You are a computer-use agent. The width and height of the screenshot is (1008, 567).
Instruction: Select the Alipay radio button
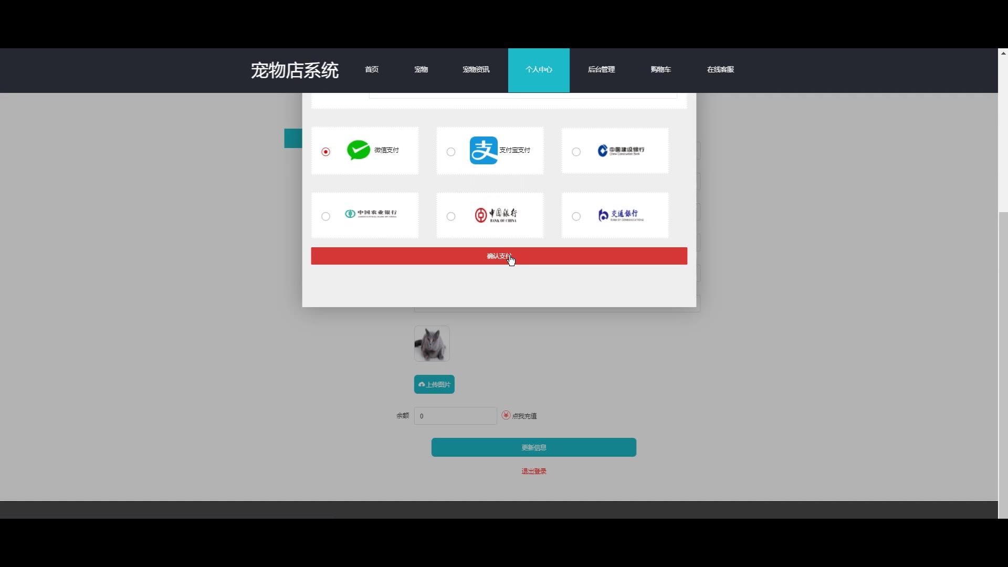click(451, 152)
